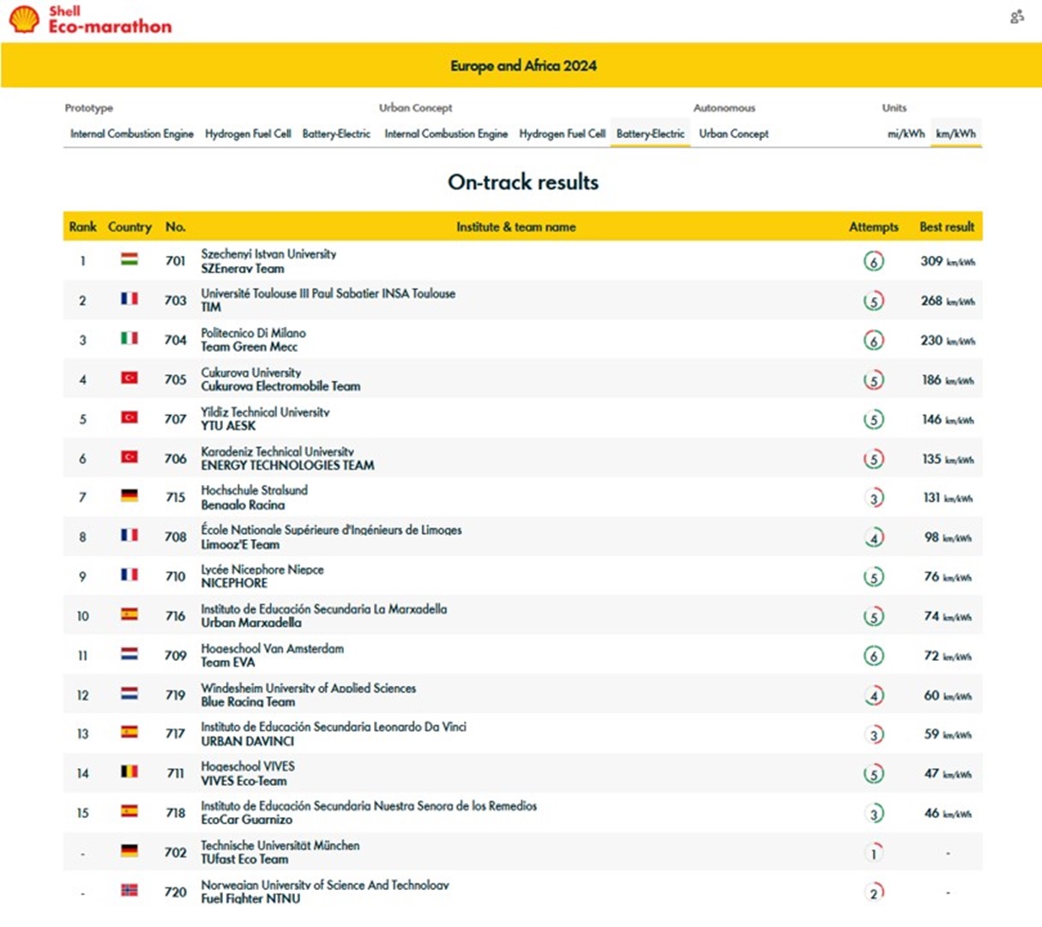The height and width of the screenshot is (927, 1042).
Task: Open the Autonomous Urban Concept tab
Action: tap(733, 134)
